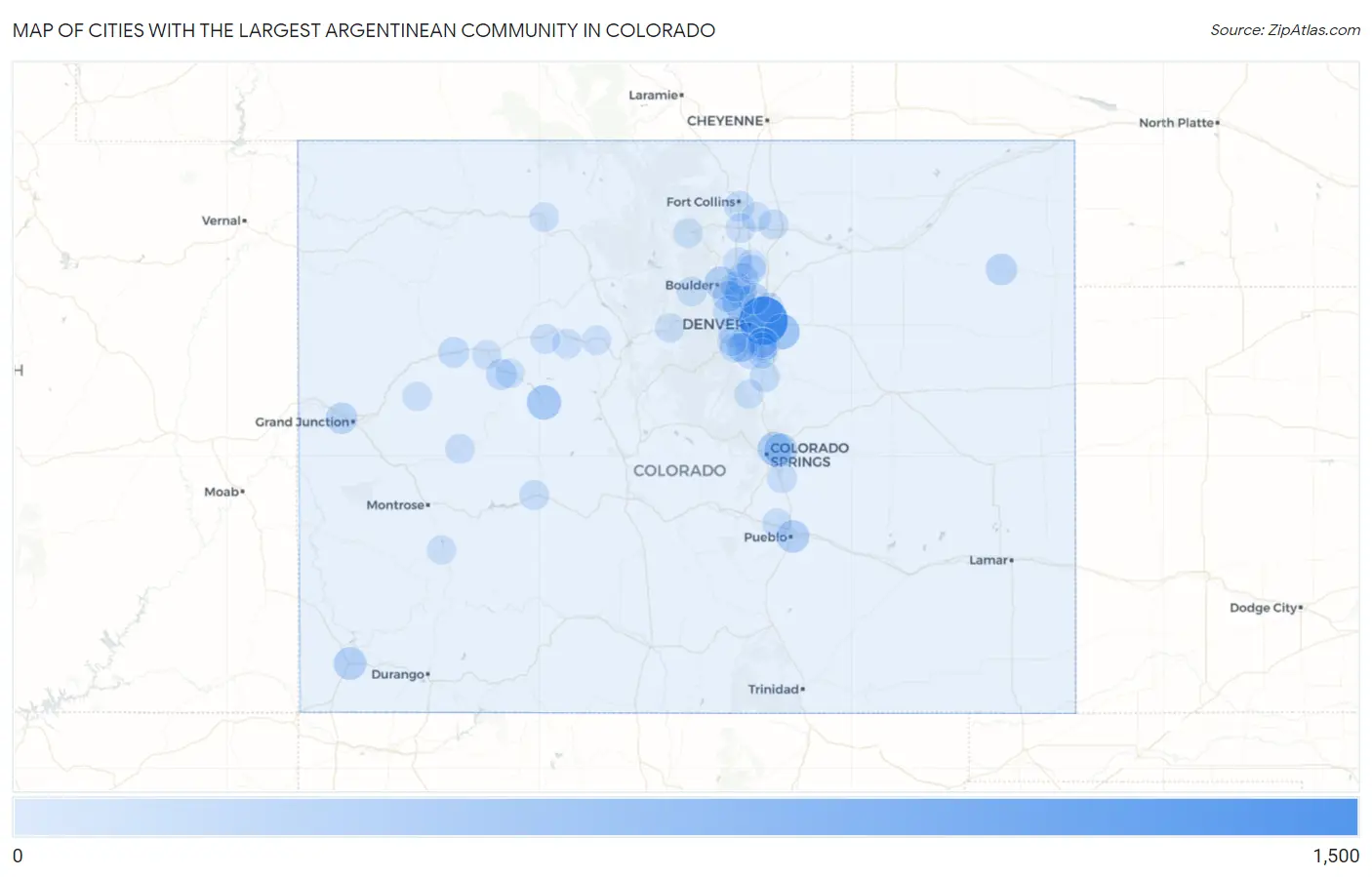
Task: Click the DENVER city label
Action: coord(714,324)
